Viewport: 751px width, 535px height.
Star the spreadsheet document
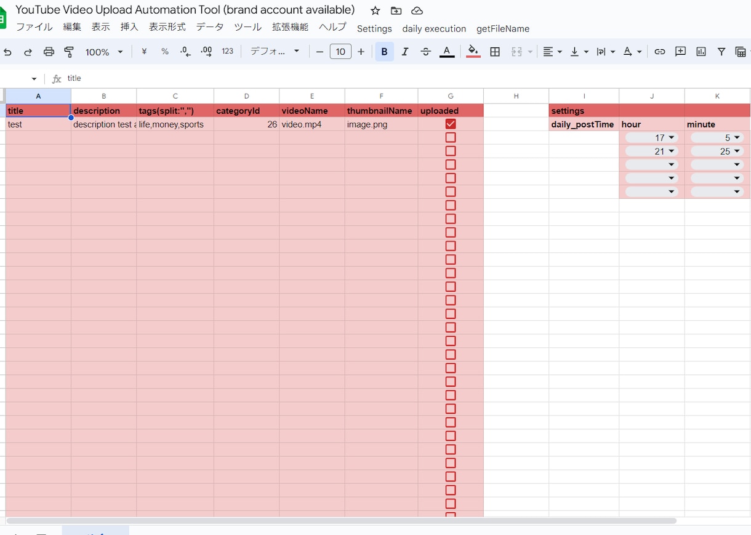click(x=375, y=10)
